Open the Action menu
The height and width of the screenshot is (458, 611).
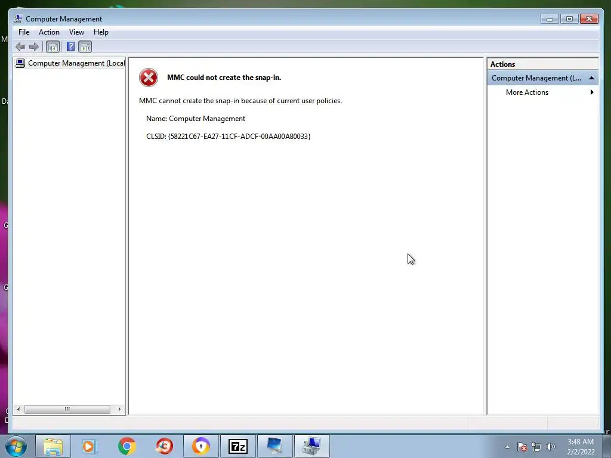click(49, 32)
